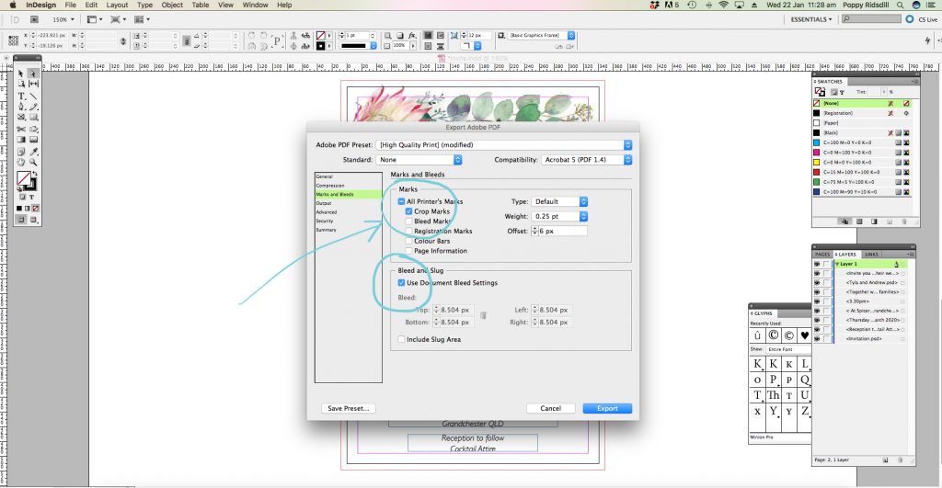Viewport: 942px width, 488px height.
Task: Tick the Include Slug Area checkbox
Action: [401, 339]
